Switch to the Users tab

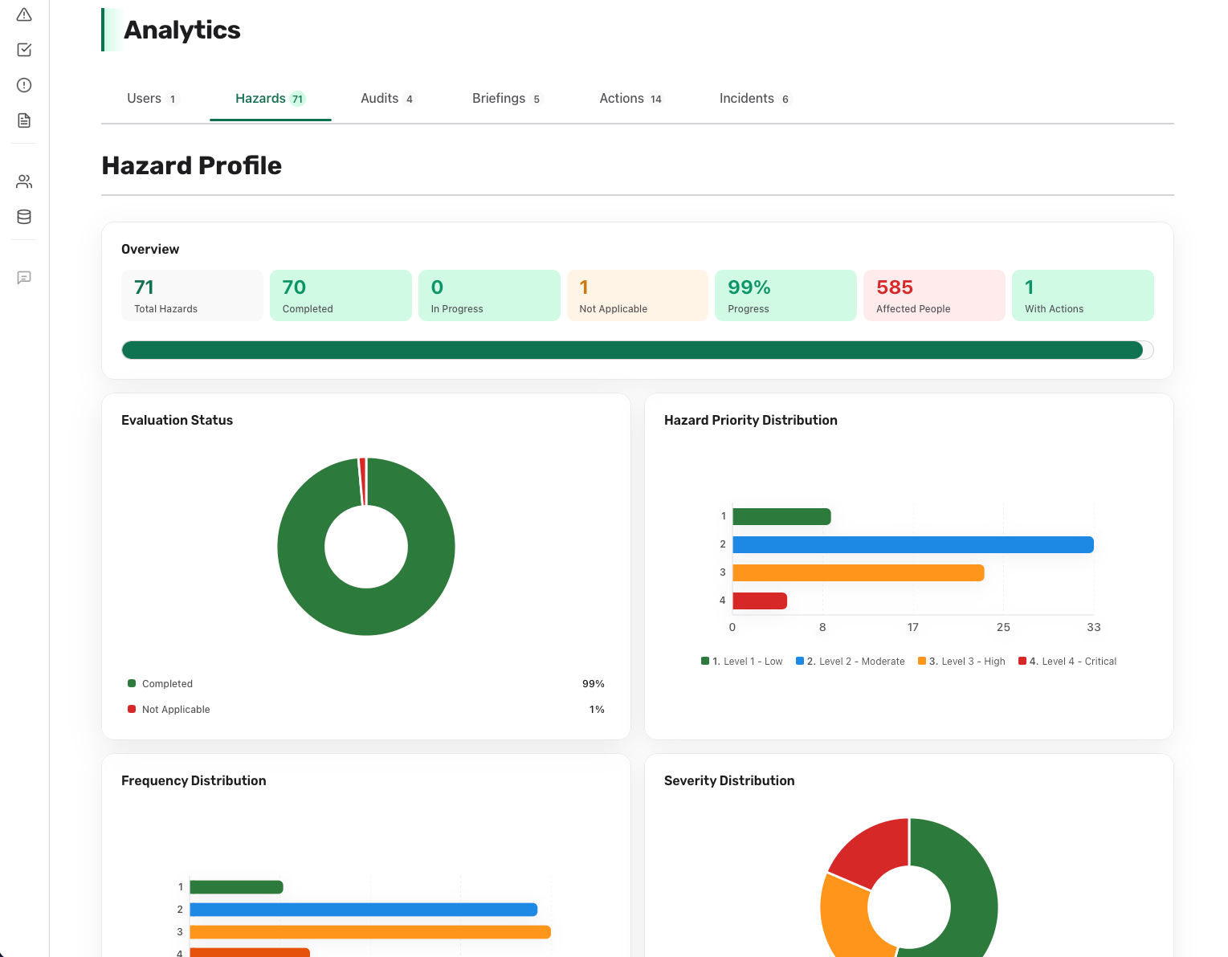[152, 99]
